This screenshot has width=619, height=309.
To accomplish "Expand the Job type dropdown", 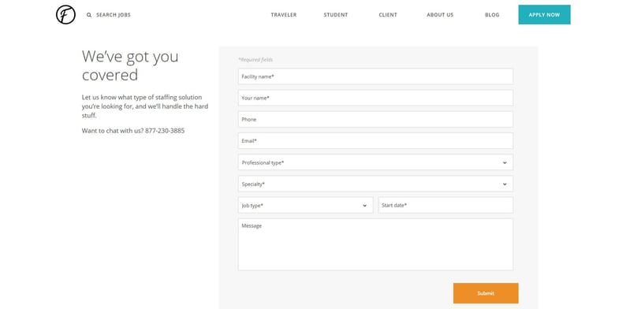I will (x=305, y=205).
